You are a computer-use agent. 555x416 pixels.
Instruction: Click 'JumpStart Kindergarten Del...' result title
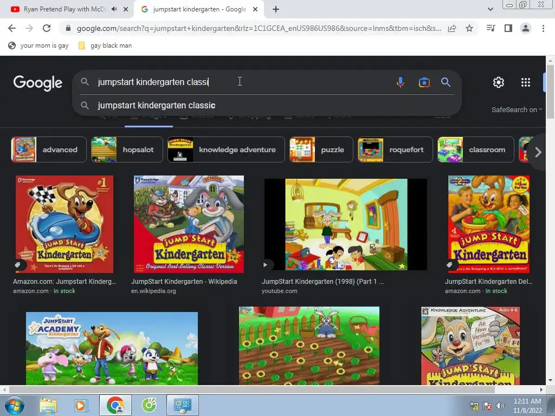[488, 282]
